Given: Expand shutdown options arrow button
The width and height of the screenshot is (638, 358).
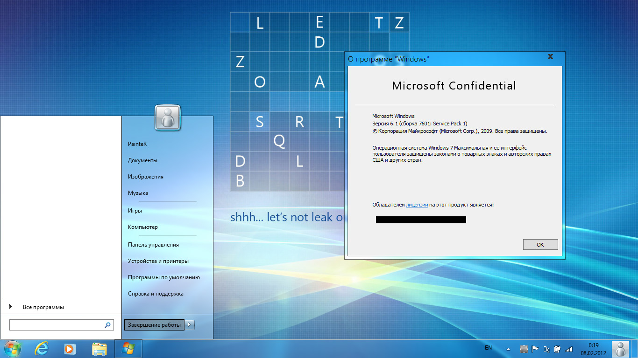Looking at the screenshot, I should pyautogui.click(x=189, y=325).
